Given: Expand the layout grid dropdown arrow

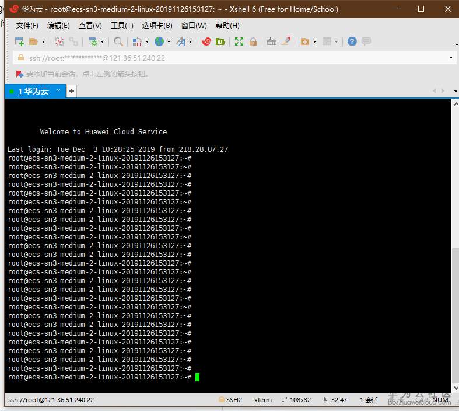Looking at the screenshot, I should (337, 42).
